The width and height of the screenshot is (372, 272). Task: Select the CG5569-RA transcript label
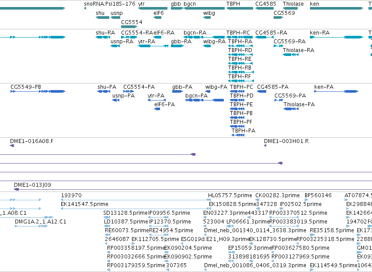tap(289, 41)
